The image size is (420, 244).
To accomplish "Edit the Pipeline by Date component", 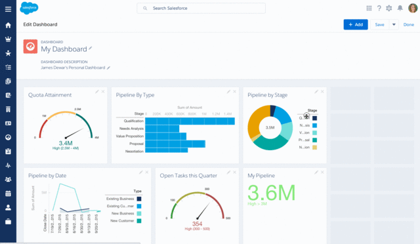I will [x=141, y=173].
